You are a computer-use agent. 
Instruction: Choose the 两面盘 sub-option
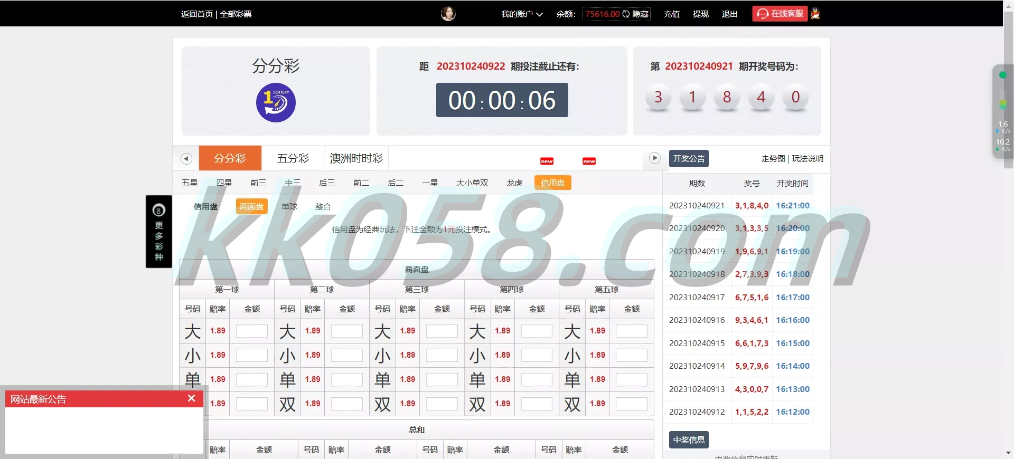point(251,206)
